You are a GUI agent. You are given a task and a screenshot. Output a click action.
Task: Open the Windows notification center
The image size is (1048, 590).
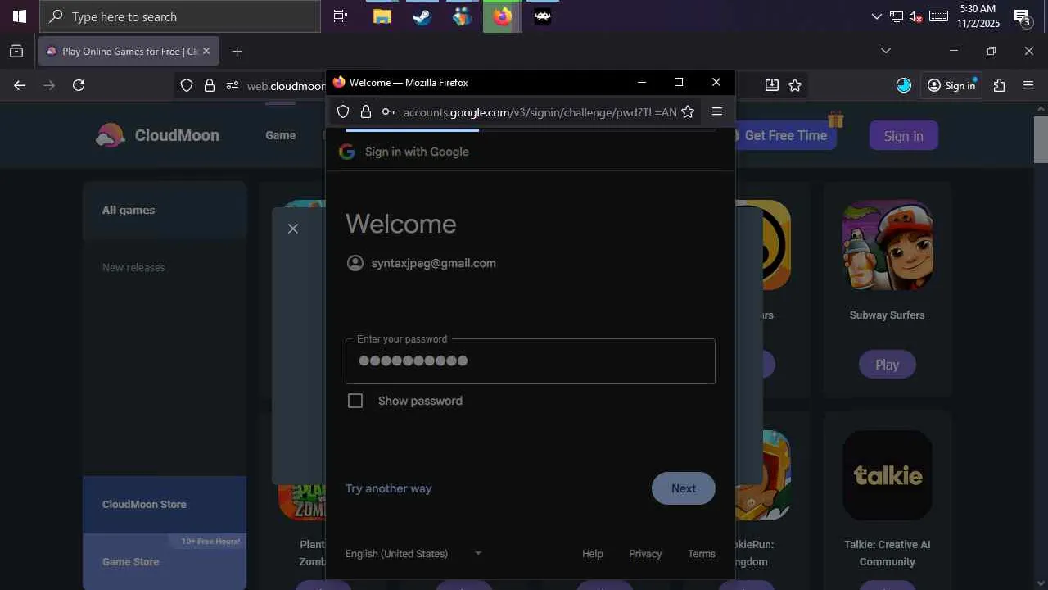pyautogui.click(x=1022, y=16)
